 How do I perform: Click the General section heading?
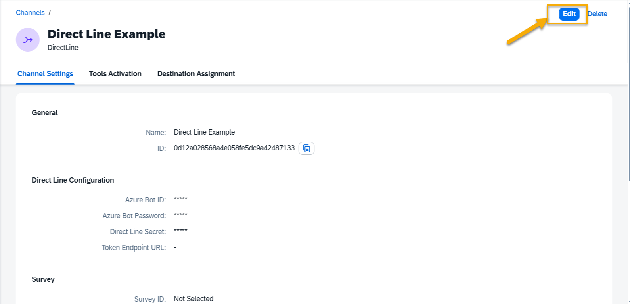pyautogui.click(x=44, y=113)
